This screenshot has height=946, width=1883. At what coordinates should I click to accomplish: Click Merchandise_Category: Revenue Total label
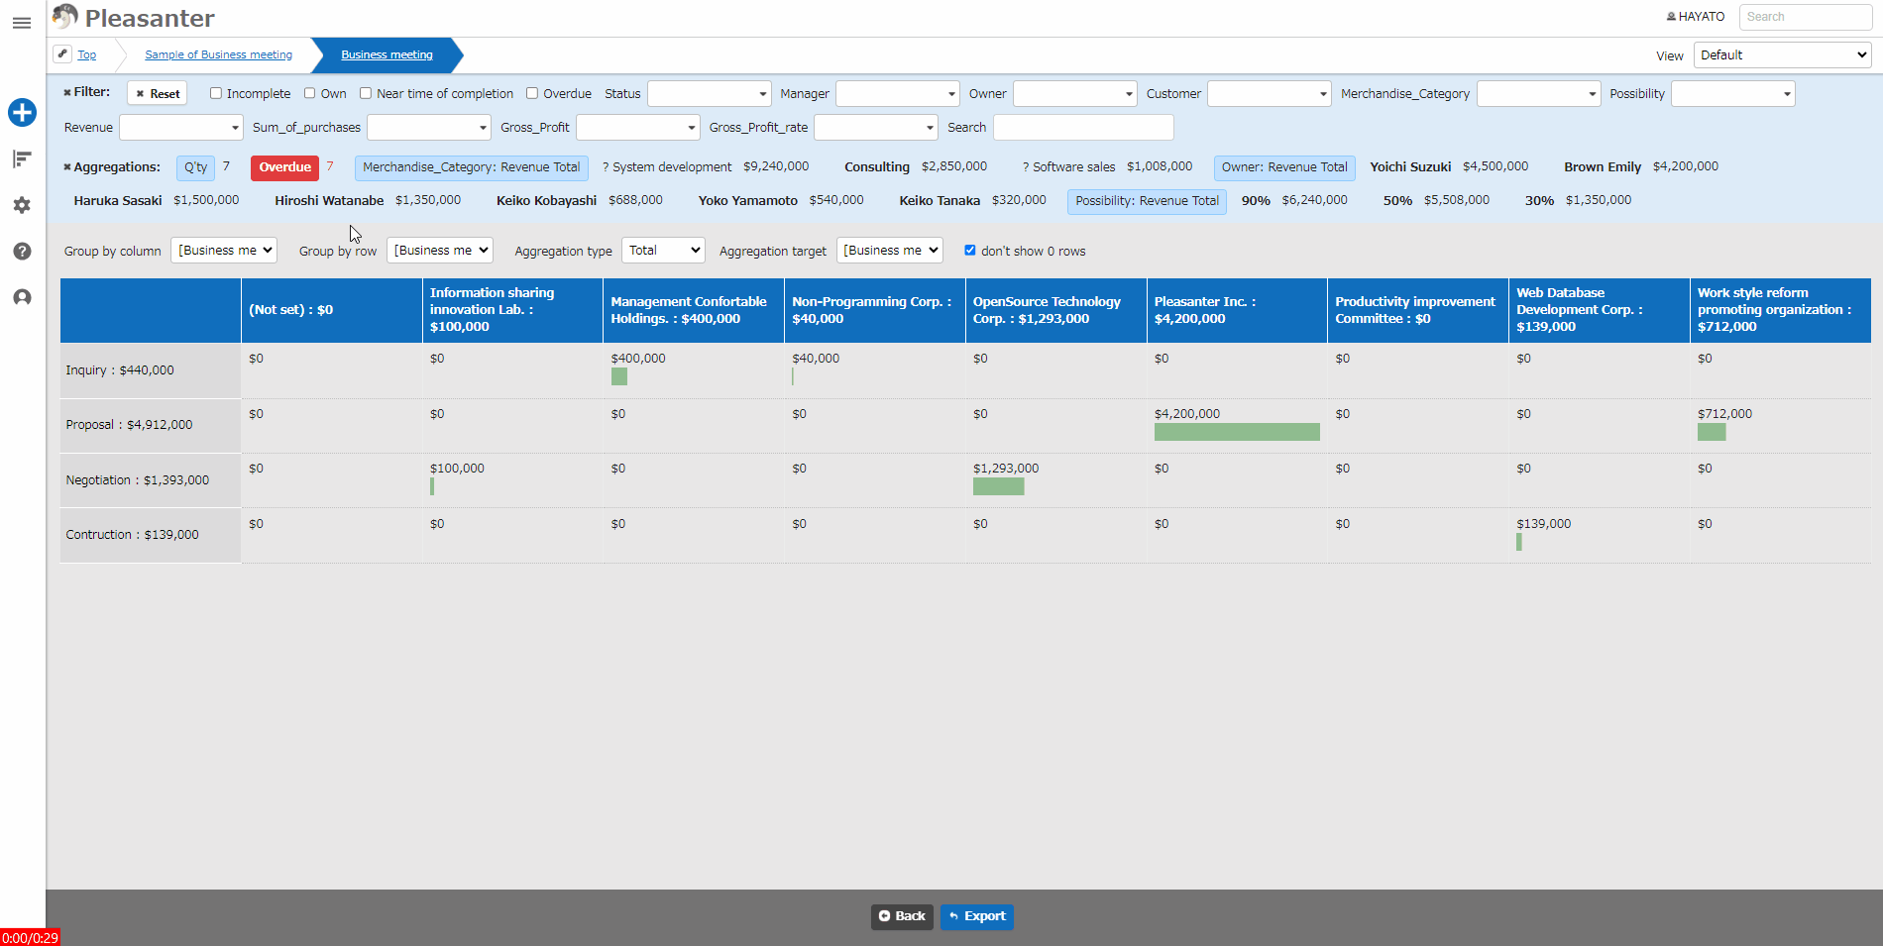[472, 167]
